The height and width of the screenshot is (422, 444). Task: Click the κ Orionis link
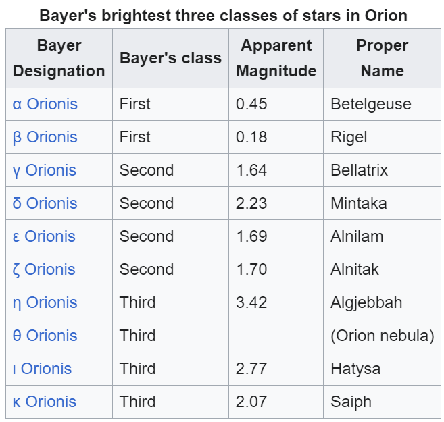pos(45,402)
